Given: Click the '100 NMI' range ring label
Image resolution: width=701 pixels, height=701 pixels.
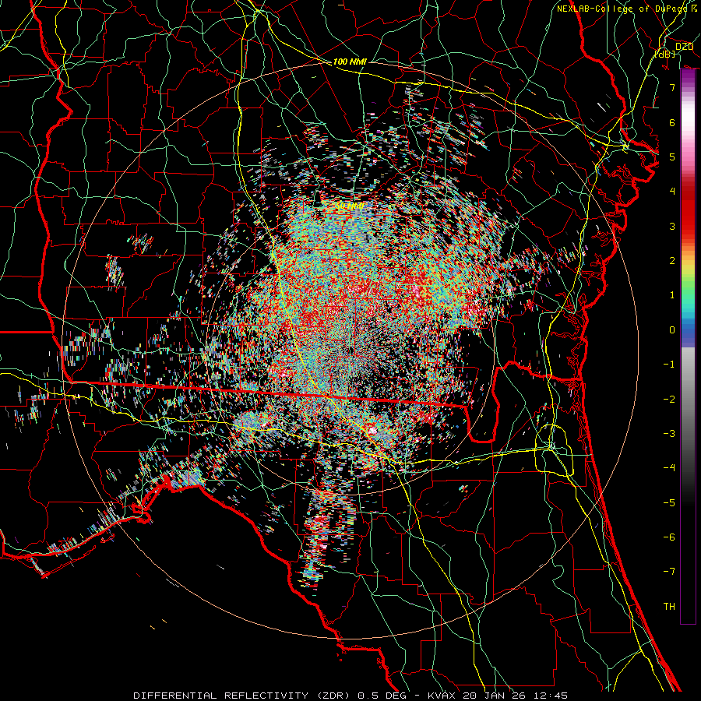Looking at the screenshot, I should [350, 62].
